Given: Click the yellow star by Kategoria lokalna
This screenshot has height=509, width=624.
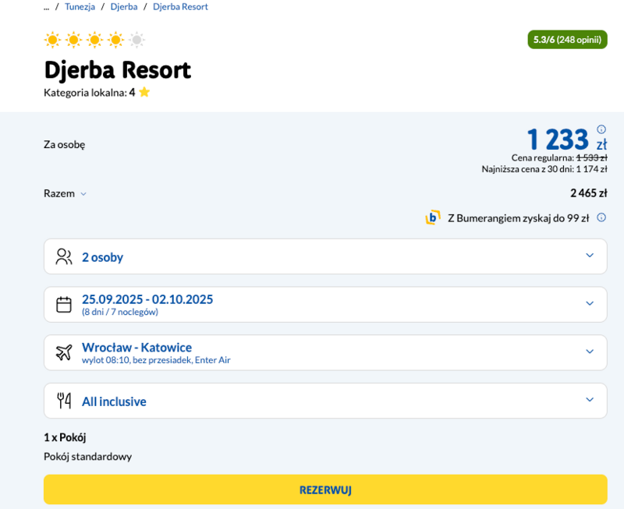Looking at the screenshot, I should 144,92.
